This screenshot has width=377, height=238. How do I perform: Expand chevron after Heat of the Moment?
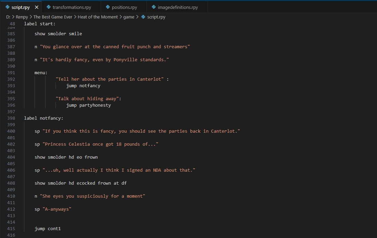[x=121, y=17]
